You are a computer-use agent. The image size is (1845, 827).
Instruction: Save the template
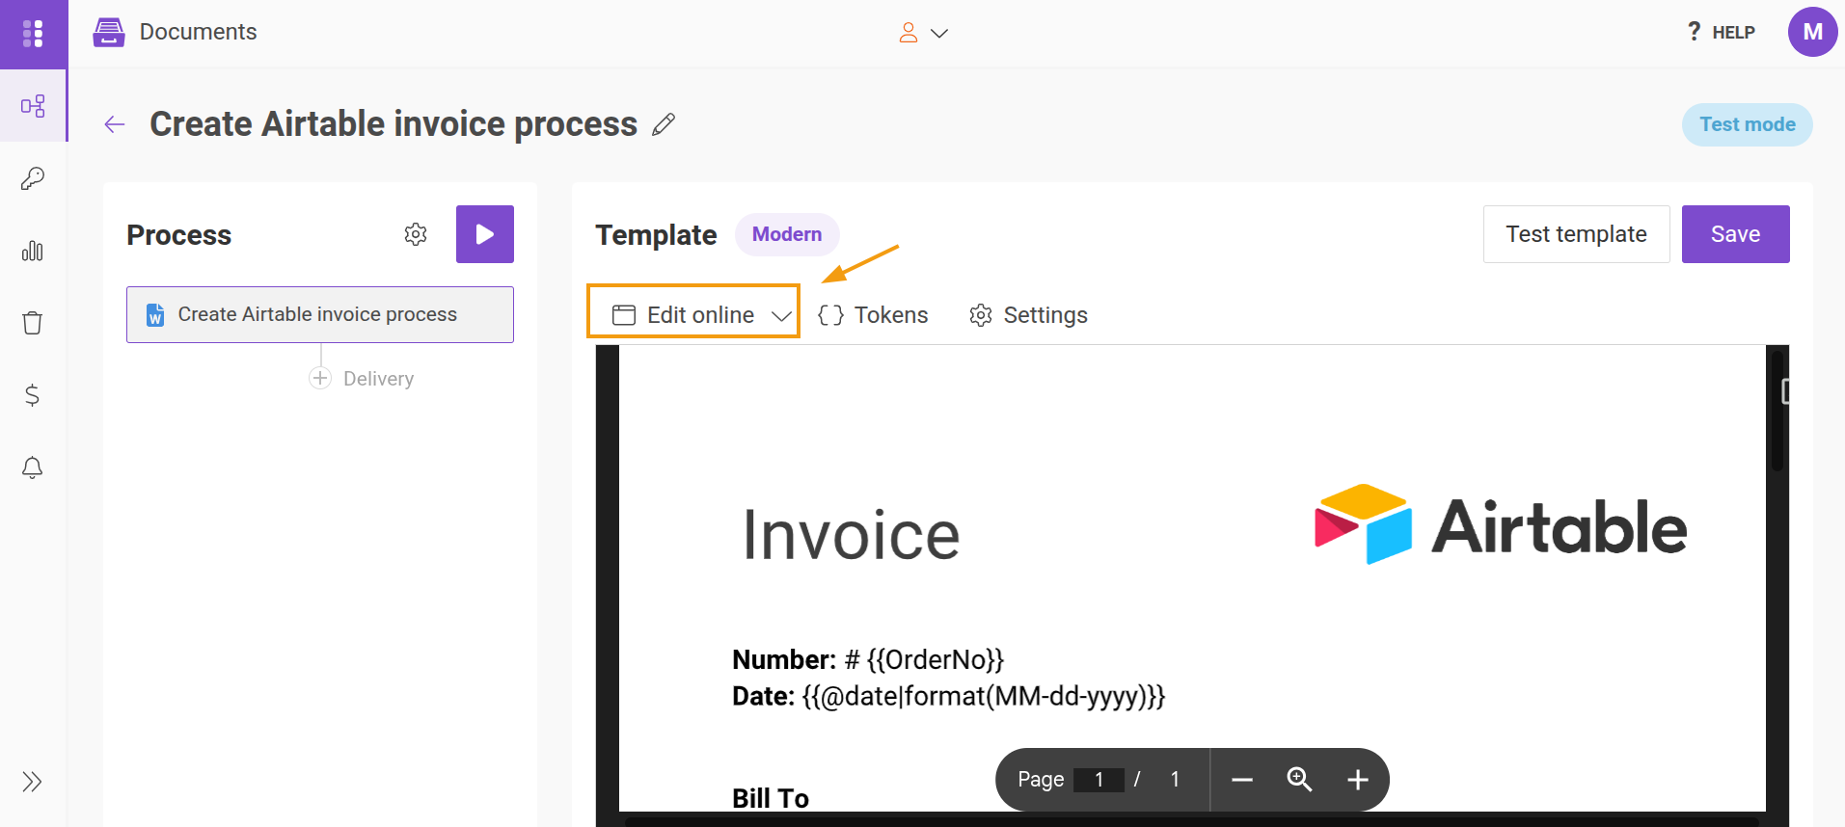(1736, 234)
